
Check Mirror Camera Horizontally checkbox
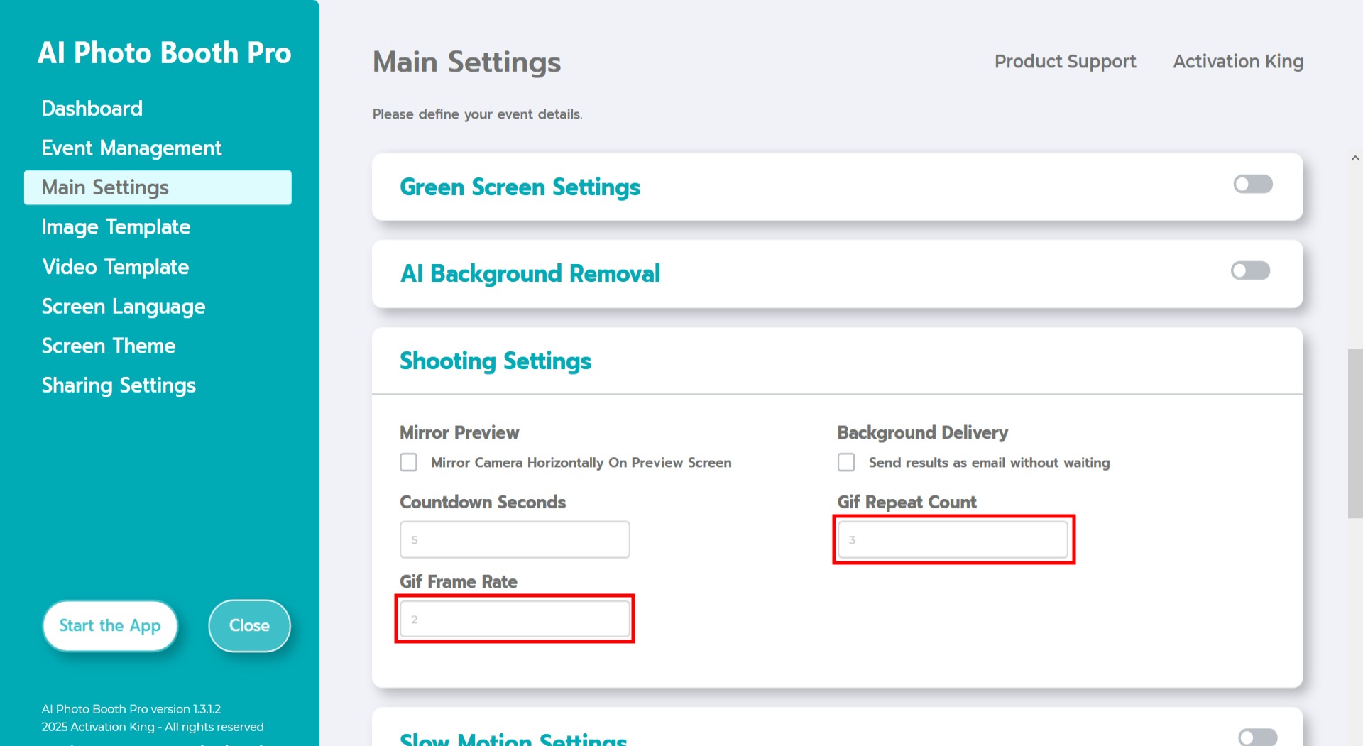point(409,463)
